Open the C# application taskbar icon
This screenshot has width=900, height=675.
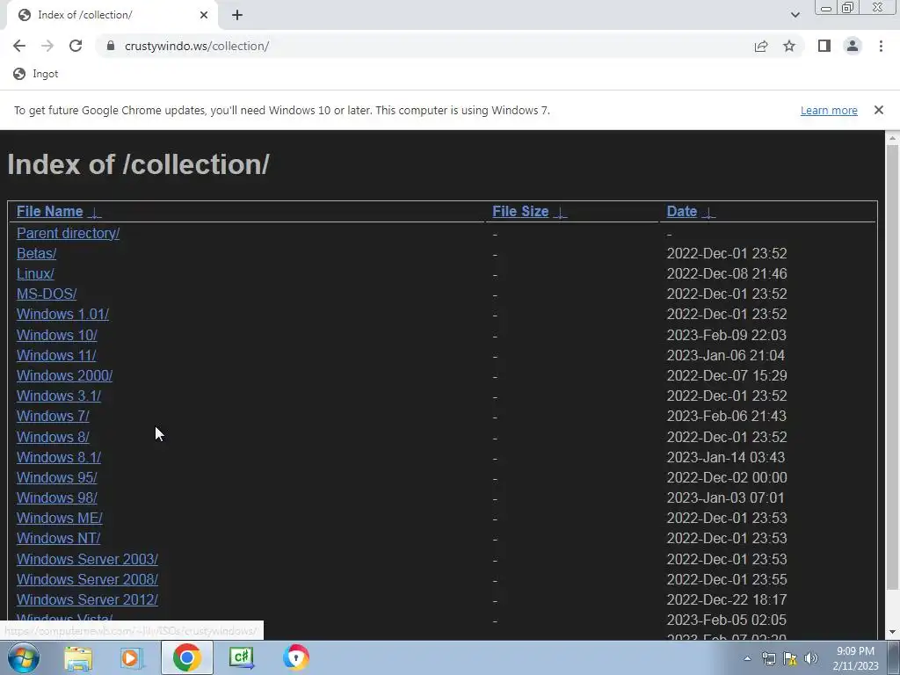(x=241, y=657)
